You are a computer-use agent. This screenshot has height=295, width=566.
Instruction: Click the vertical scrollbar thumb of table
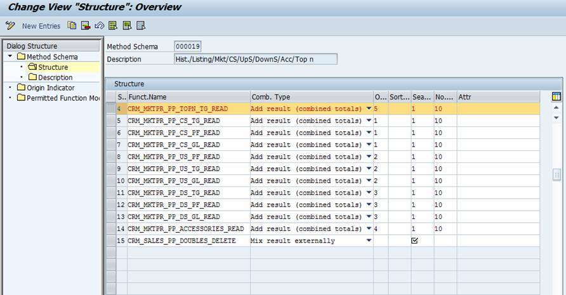coord(556,174)
